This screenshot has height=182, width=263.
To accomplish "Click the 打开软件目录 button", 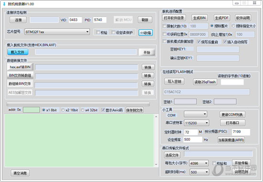I will (174, 18).
